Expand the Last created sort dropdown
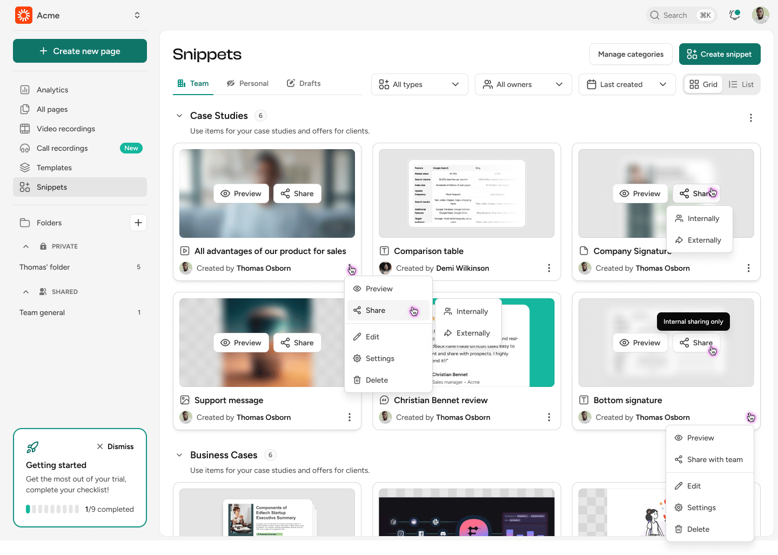Image resolution: width=778 pixels, height=555 pixels. [x=627, y=84]
